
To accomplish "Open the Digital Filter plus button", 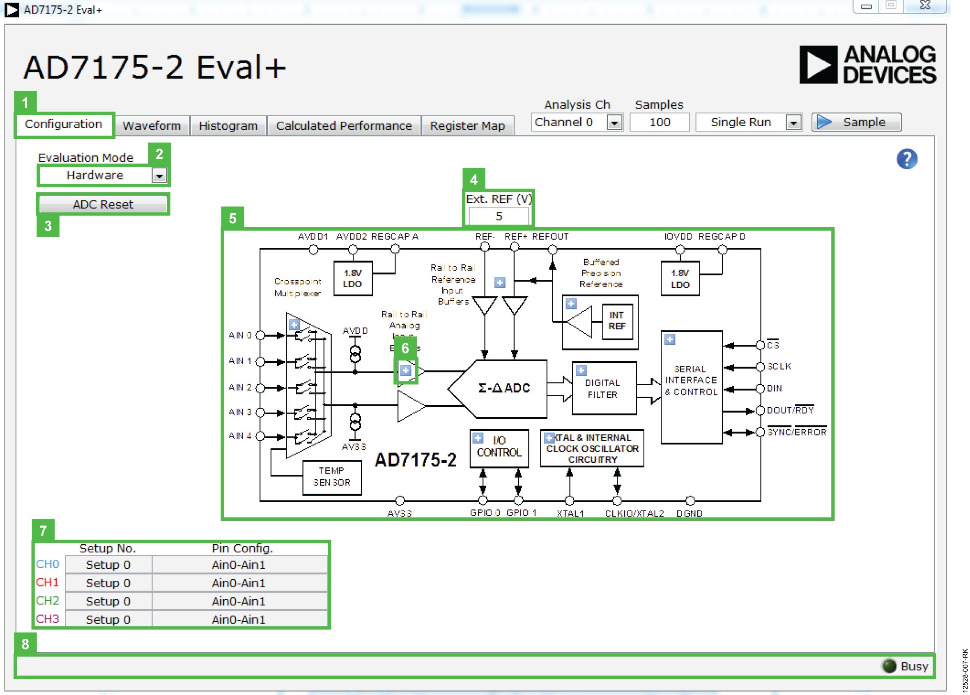I will tap(581, 370).
